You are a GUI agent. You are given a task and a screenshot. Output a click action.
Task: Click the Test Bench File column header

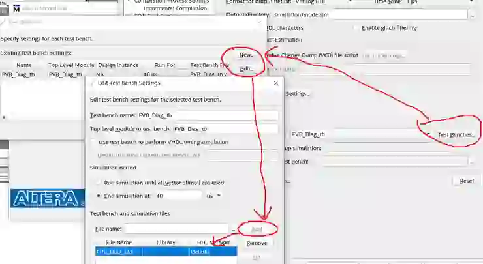coord(210,65)
